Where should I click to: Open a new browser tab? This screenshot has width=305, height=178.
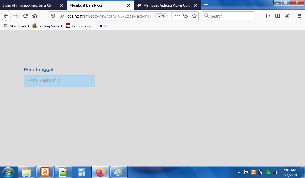[x=206, y=5]
